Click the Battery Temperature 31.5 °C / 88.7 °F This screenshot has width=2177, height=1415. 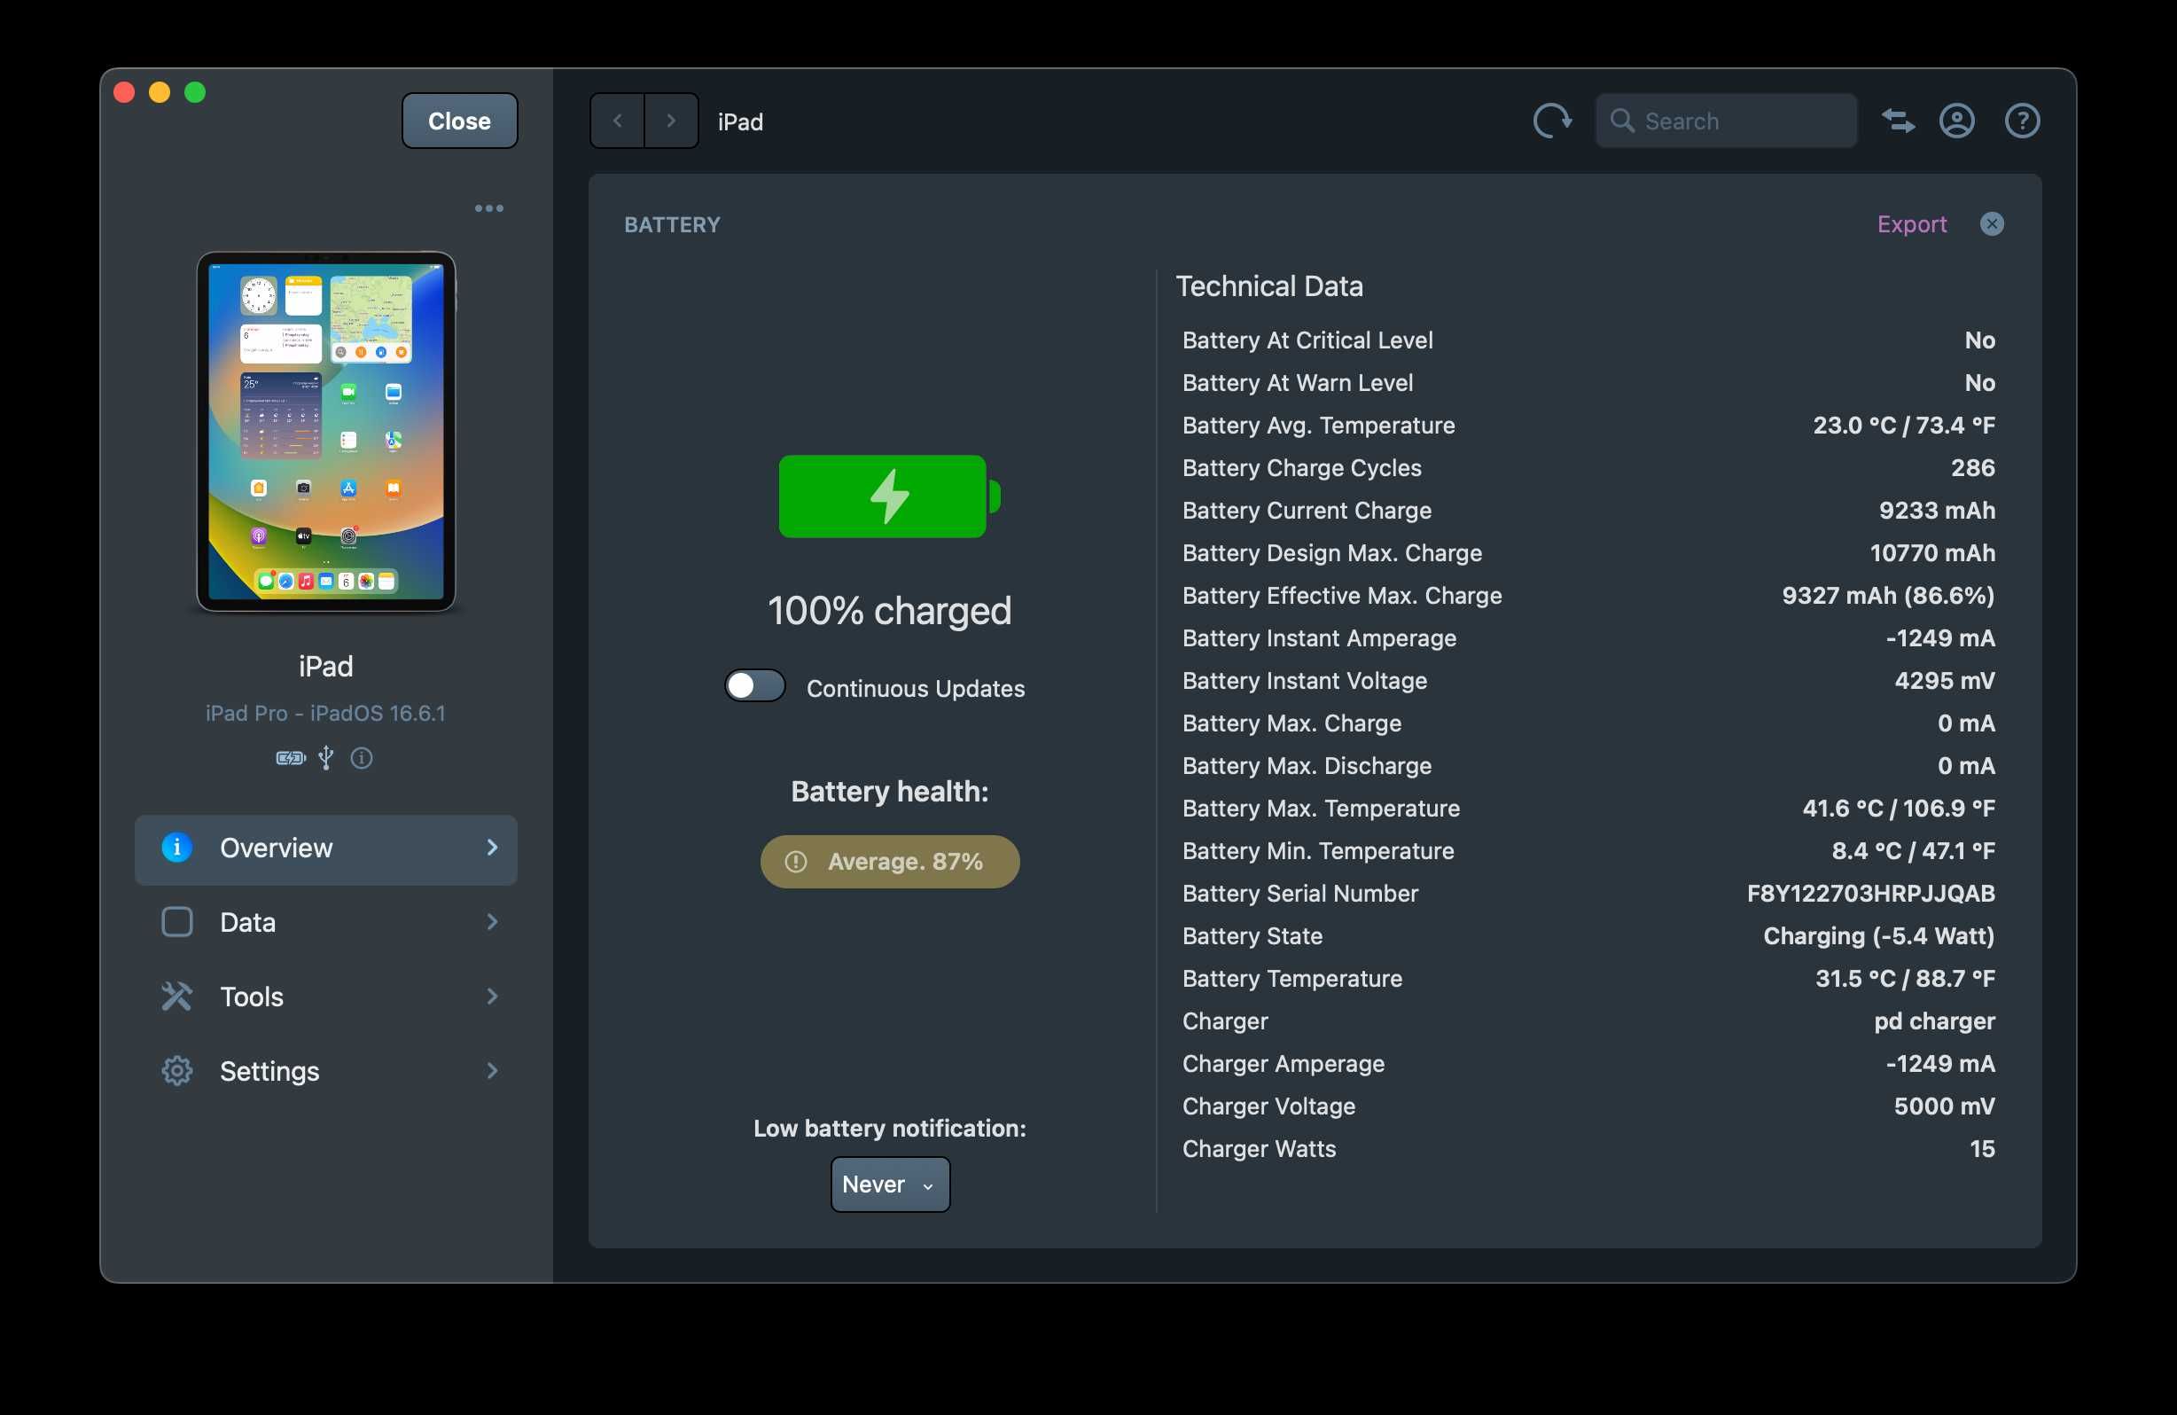click(x=1904, y=978)
